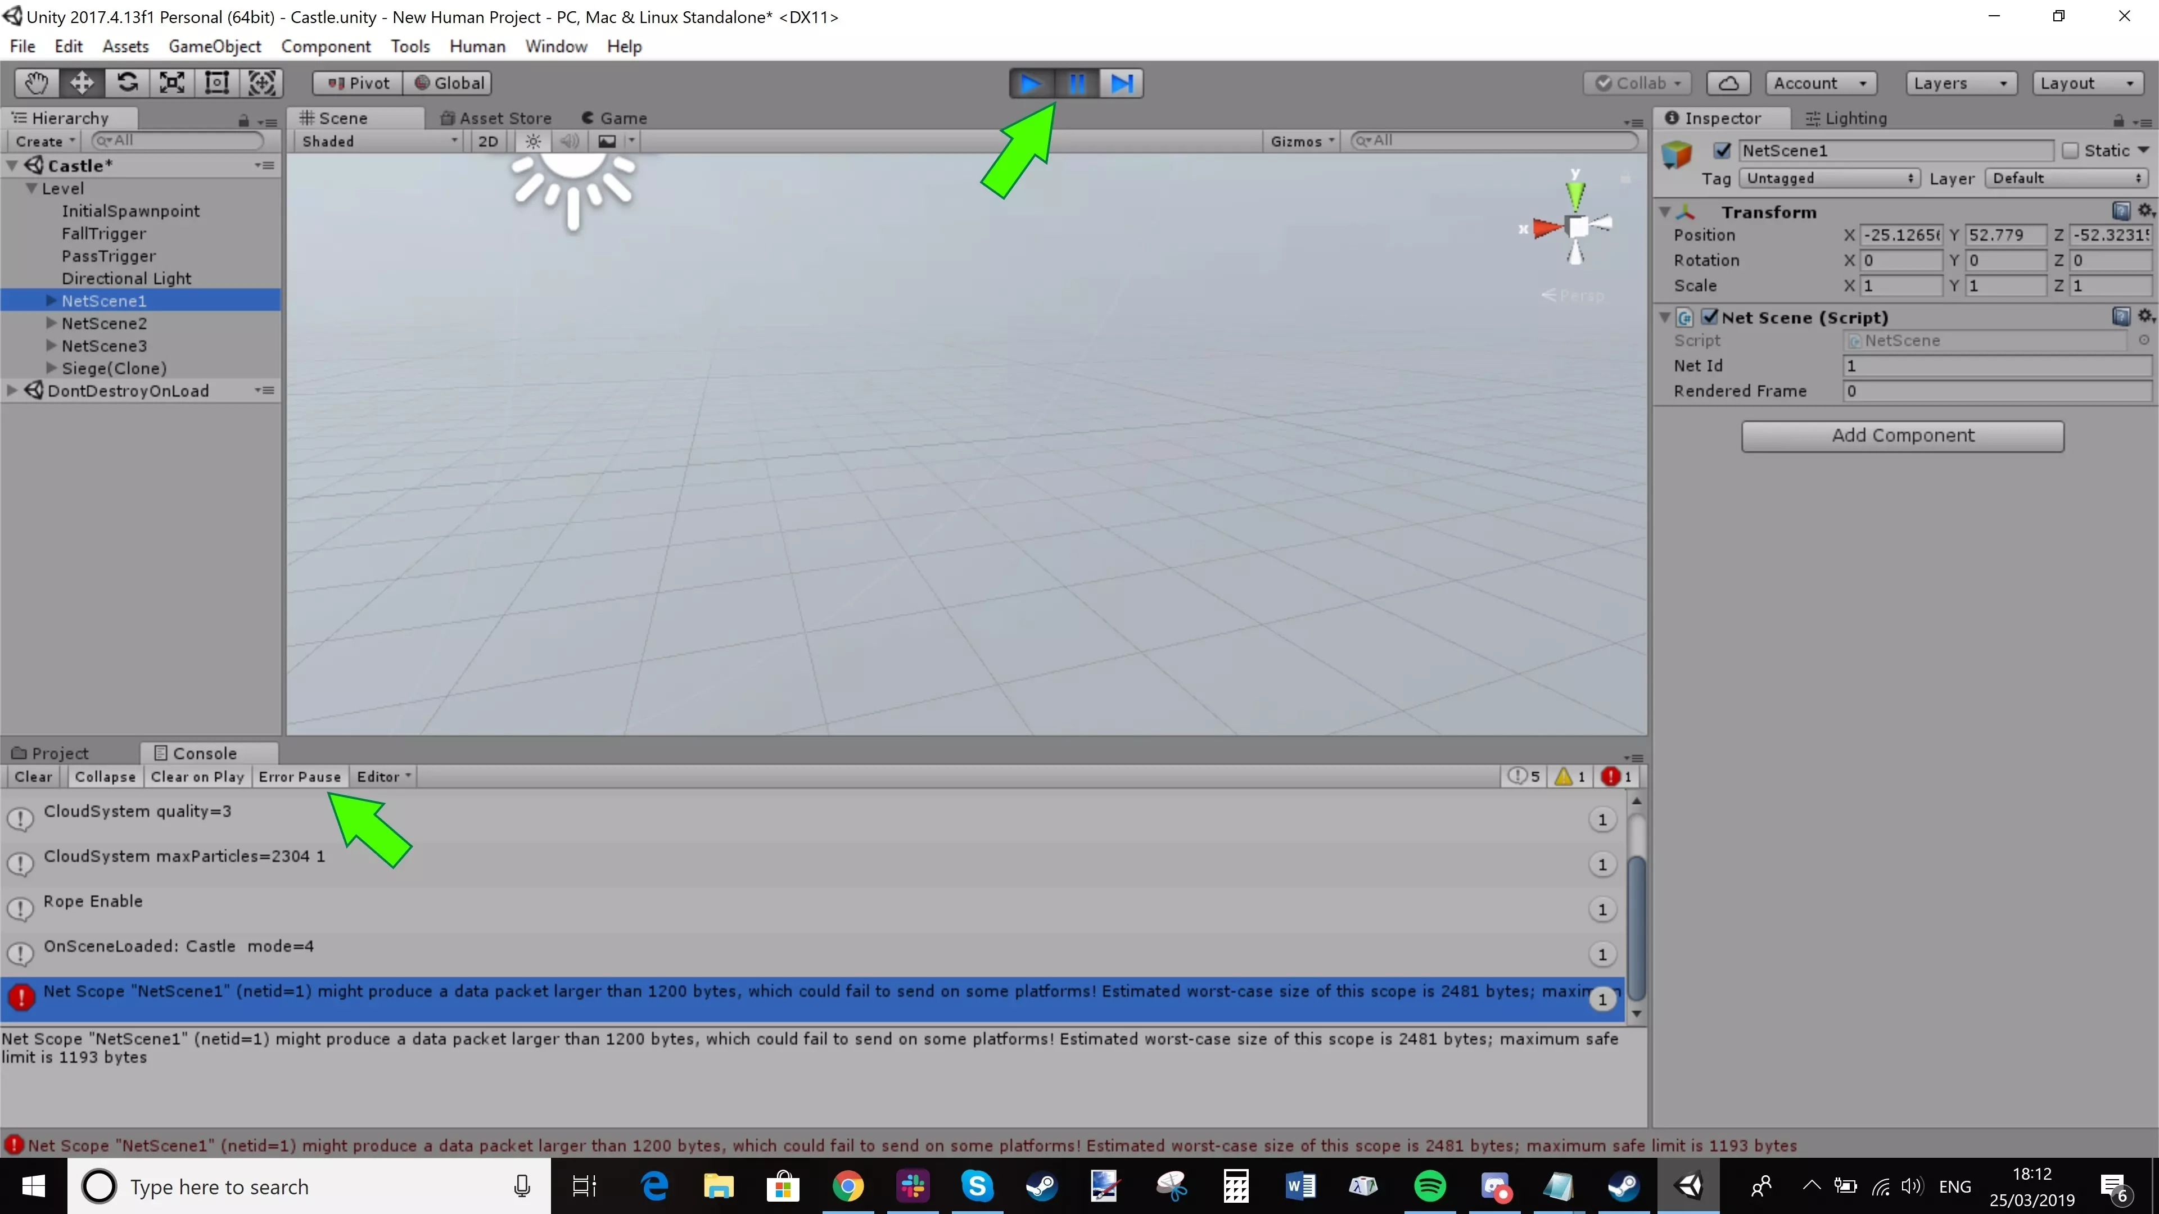Screen dimensions: 2159x1214
Task: Open the Cloud services icon
Action: (x=1728, y=83)
